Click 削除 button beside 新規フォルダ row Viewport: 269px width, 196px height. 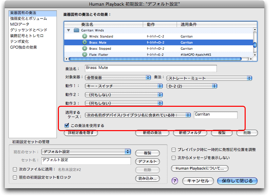(x=247, y=133)
